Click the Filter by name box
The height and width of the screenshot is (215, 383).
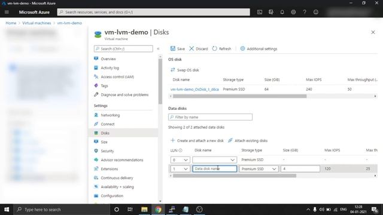210,117
